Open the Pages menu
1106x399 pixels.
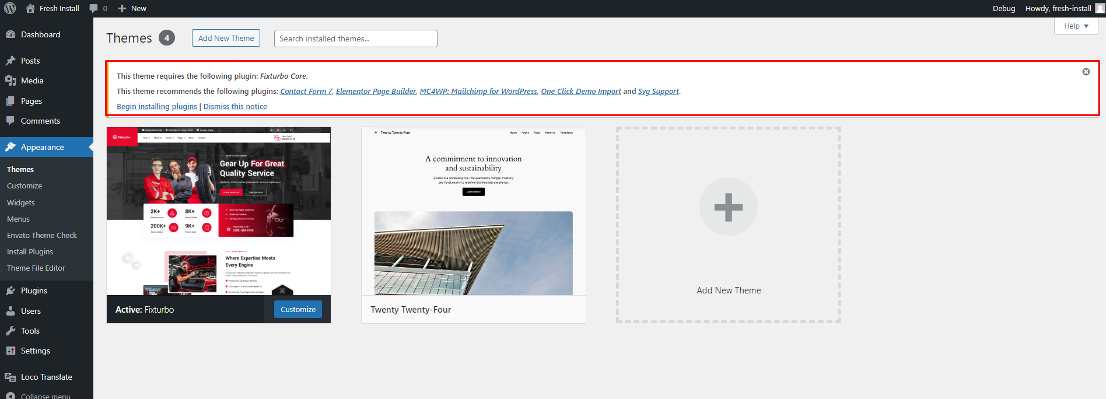(x=47, y=101)
